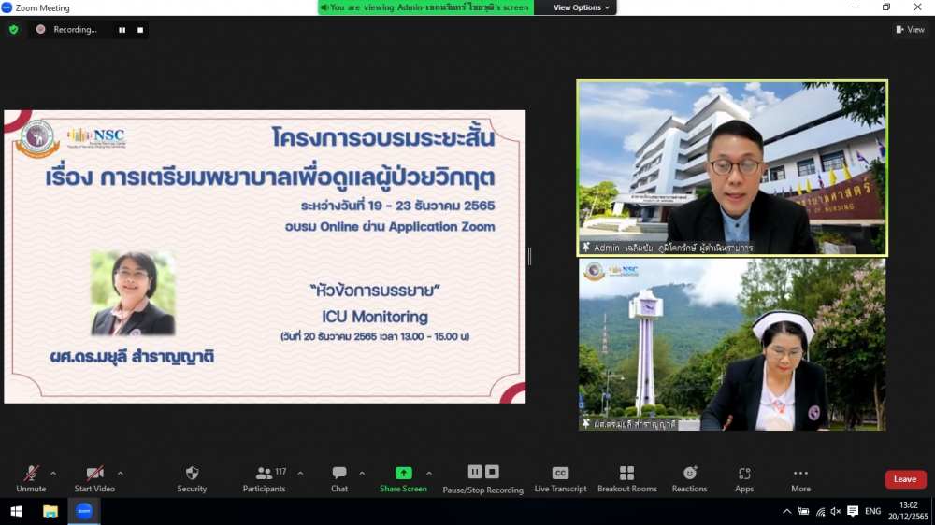The image size is (935, 525).
Task: Open the View layout menu
Action: (x=910, y=30)
